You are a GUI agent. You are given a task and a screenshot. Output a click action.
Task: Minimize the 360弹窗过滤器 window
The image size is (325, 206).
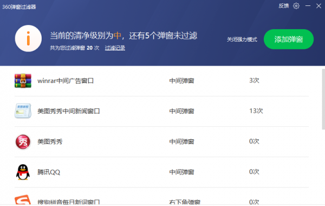click(308, 6)
